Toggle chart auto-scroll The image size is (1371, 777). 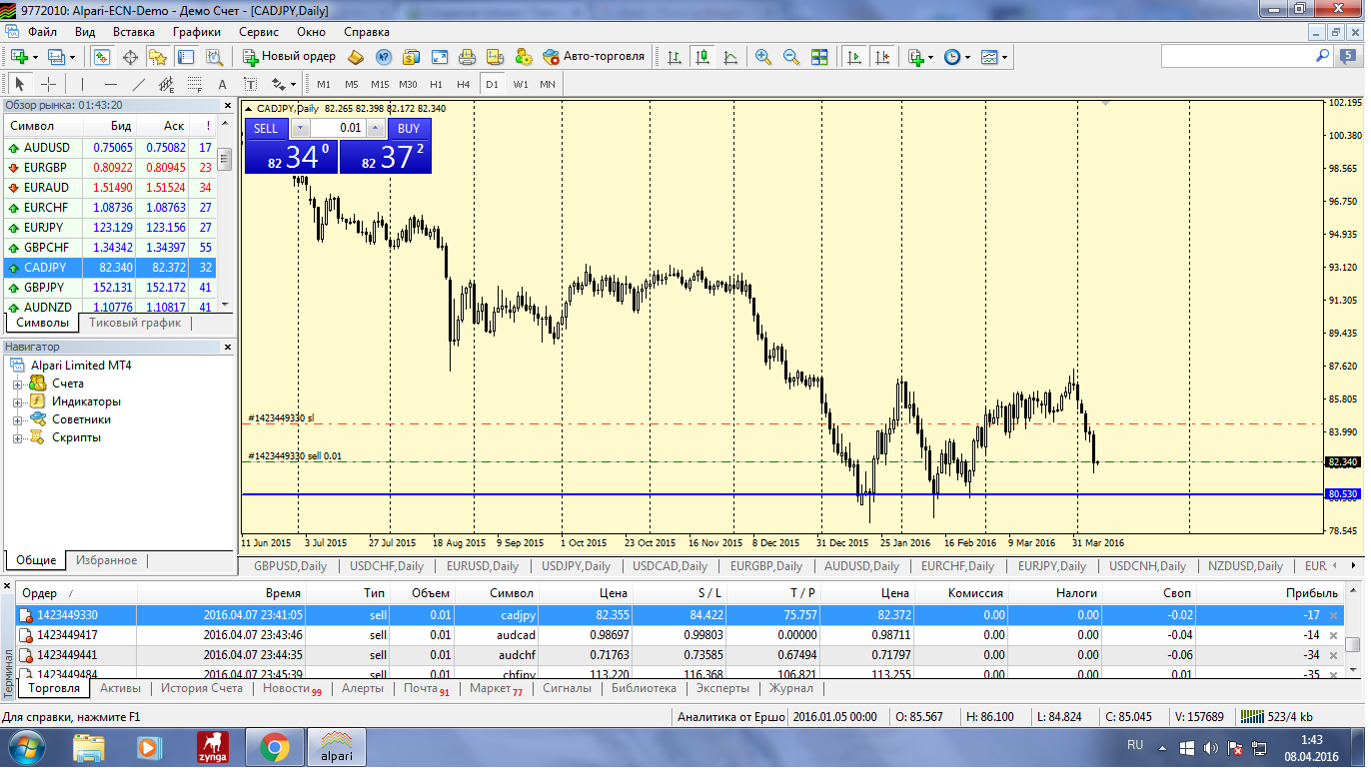coord(854,57)
